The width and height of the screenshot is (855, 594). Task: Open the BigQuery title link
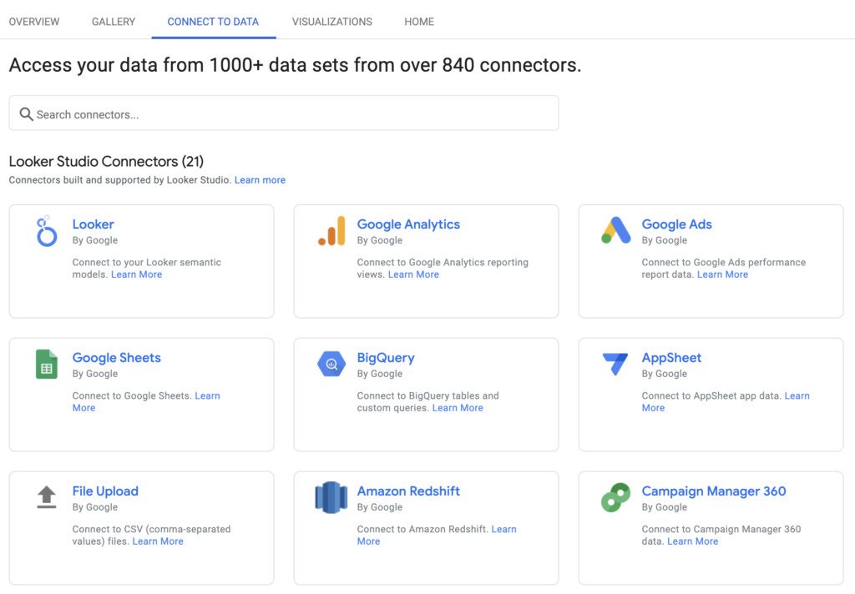[x=386, y=358]
